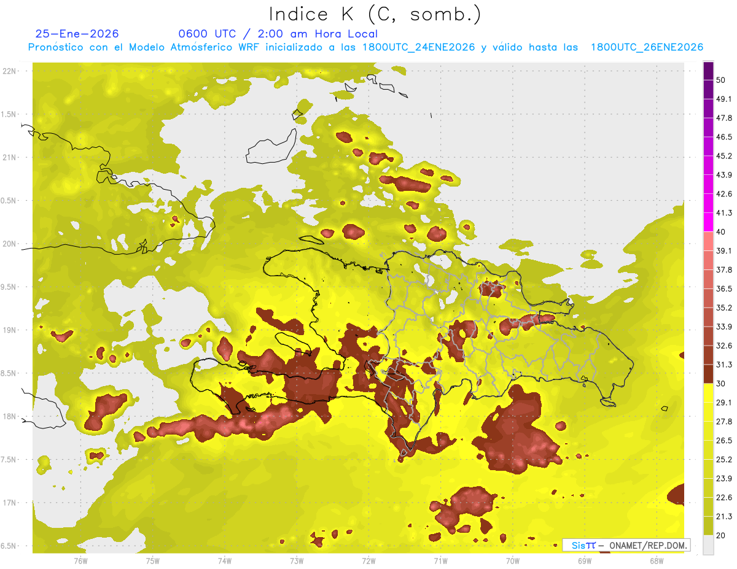Click the '26.5' scale value

click(x=723, y=440)
